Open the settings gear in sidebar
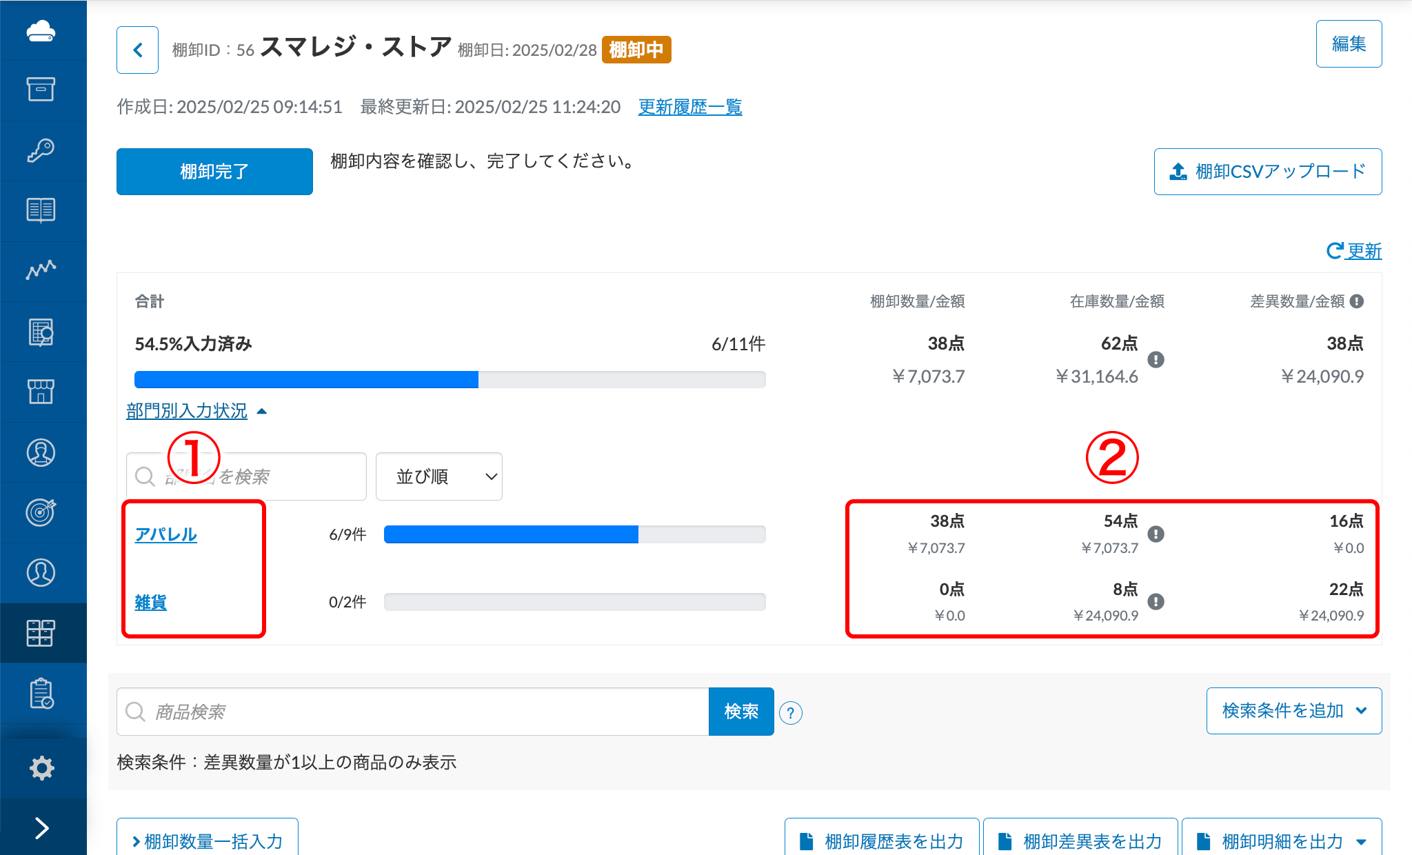This screenshot has height=855, width=1412. [42, 767]
